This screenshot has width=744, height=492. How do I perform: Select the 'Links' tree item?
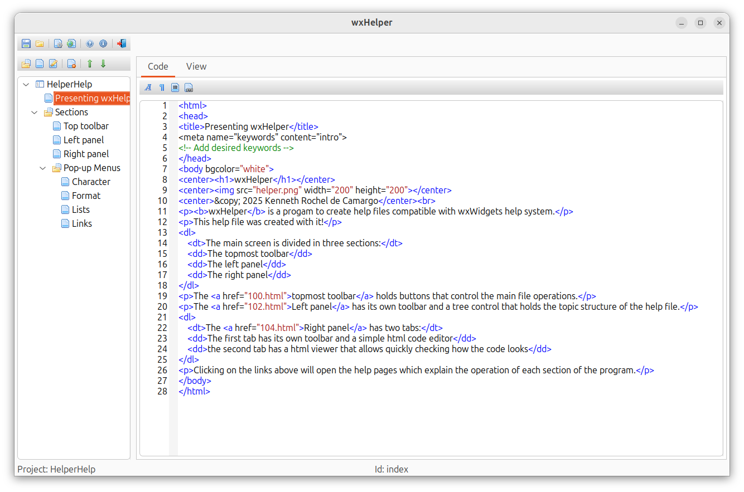(82, 223)
